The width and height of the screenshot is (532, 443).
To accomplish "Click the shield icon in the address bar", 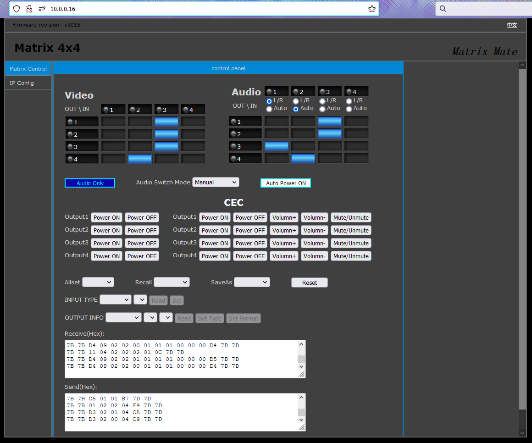I will [17, 9].
